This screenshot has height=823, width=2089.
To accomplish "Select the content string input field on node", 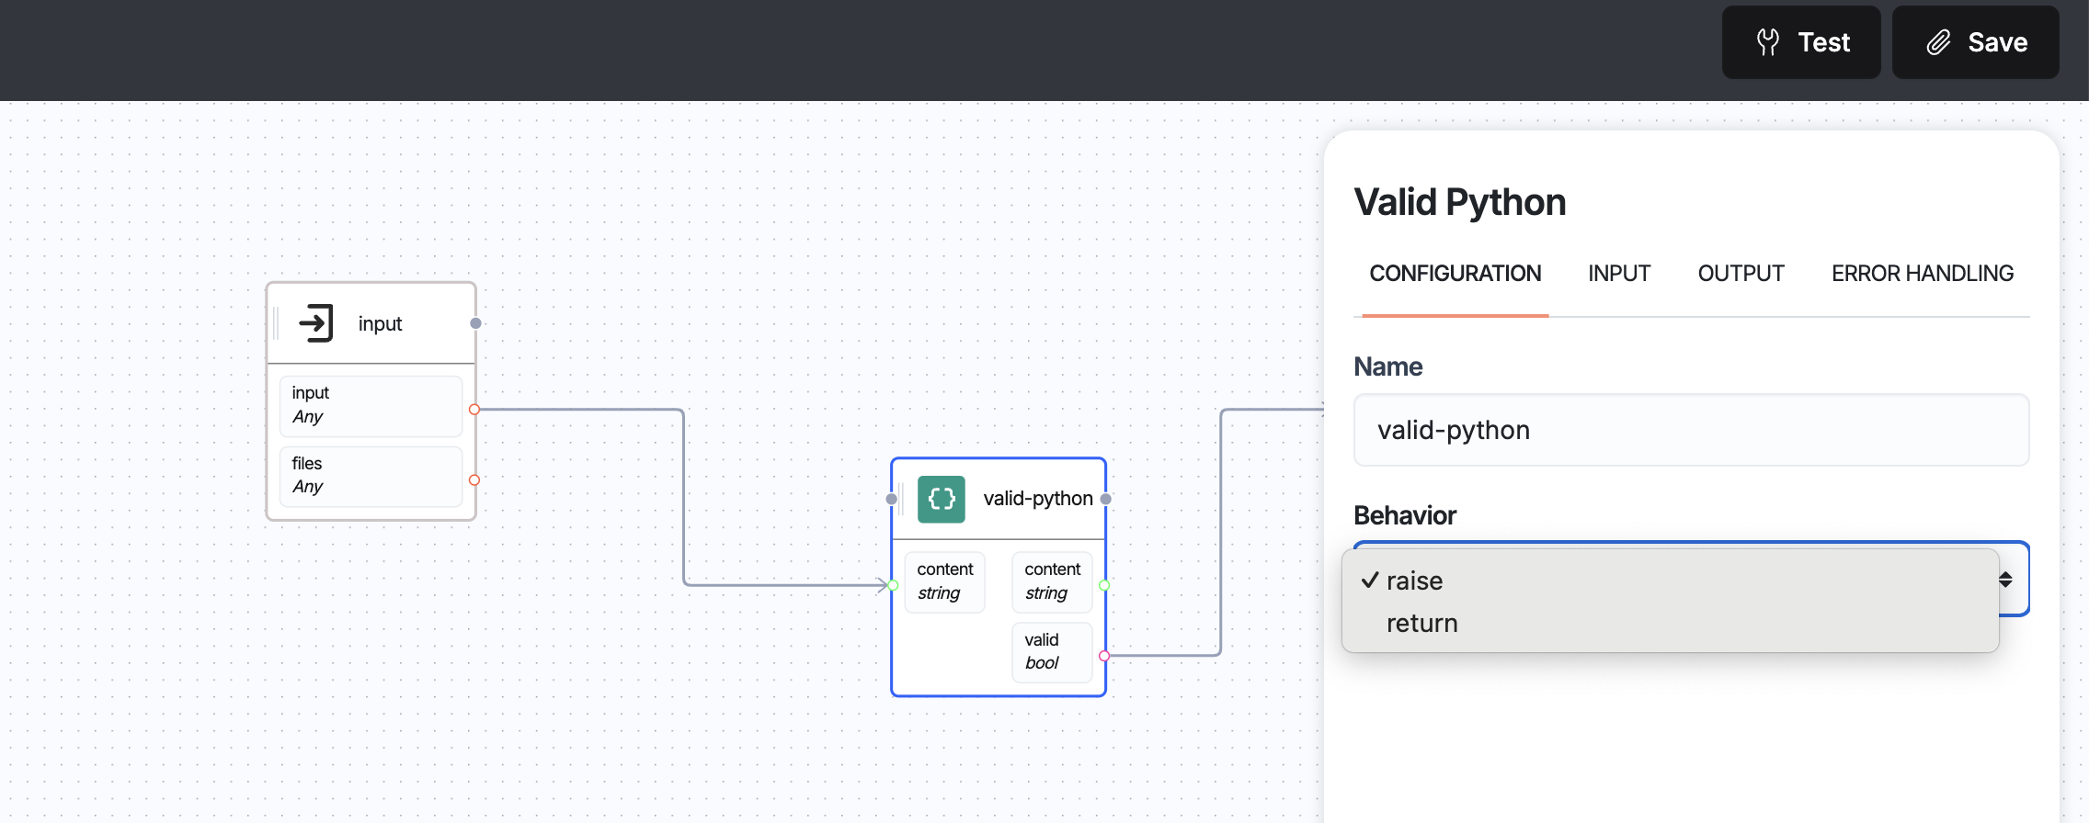I will pyautogui.click(x=944, y=581).
